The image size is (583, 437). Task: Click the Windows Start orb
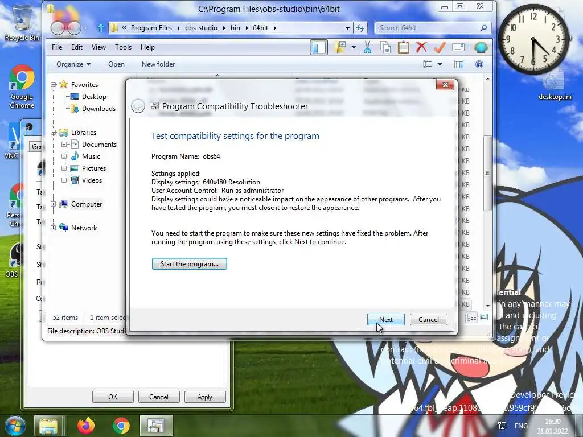(x=15, y=426)
